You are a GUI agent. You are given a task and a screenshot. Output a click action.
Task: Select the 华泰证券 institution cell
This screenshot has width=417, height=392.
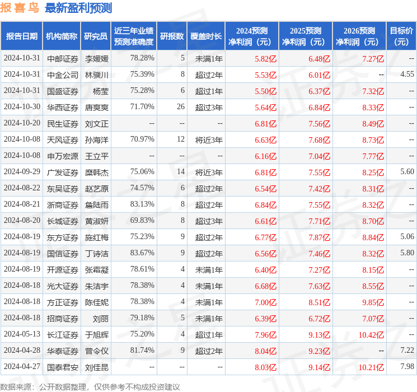[x=63, y=351]
